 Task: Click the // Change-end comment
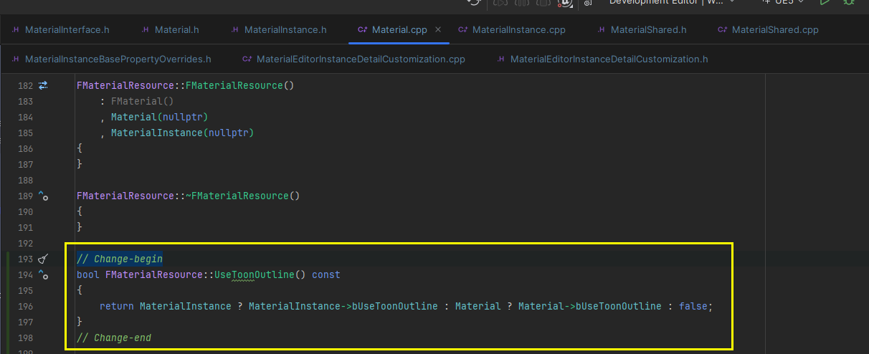pos(114,338)
